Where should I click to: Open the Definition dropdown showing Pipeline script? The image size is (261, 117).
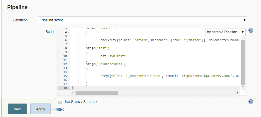142,20
